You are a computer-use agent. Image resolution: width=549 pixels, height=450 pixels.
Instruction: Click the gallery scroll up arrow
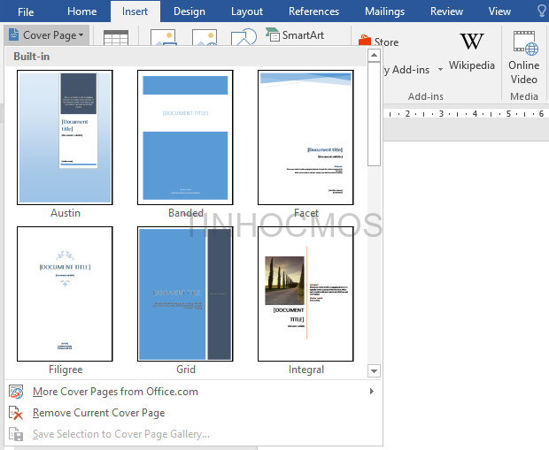tap(374, 55)
